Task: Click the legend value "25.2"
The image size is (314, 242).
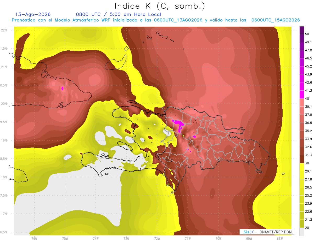Action: click(x=309, y=195)
